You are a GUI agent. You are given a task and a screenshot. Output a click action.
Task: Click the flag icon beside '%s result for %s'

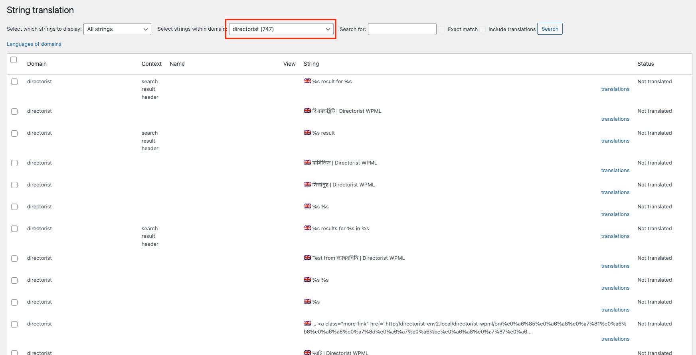click(307, 81)
